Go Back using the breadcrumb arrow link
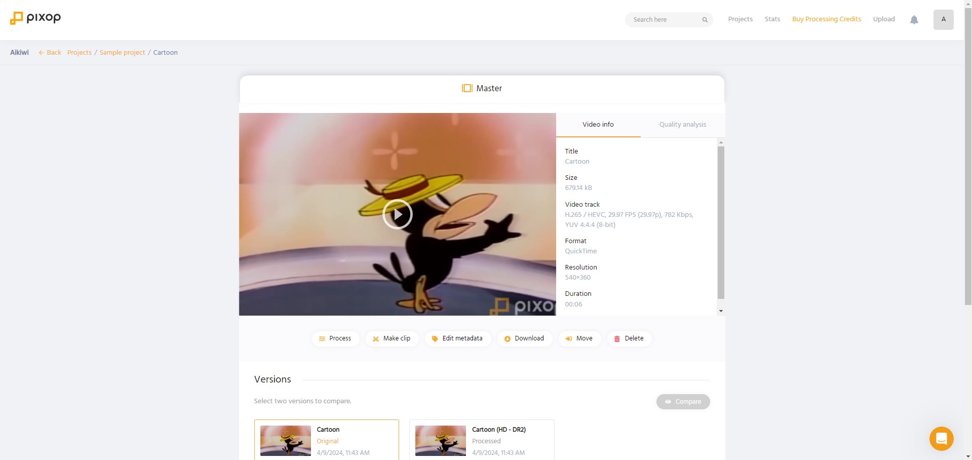The width and height of the screenshot is (972, 460). (50, 53)
